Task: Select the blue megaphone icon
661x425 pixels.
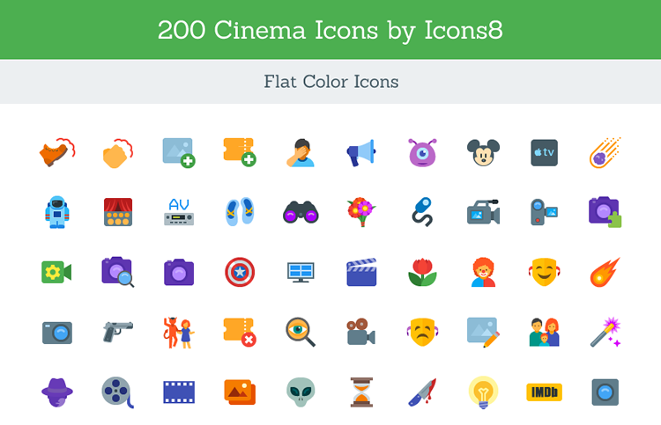Action: pos(361,153)
